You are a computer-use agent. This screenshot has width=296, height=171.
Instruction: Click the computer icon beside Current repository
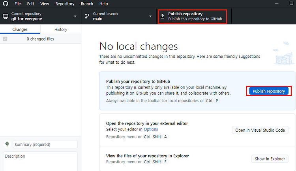tap(6, 17)
